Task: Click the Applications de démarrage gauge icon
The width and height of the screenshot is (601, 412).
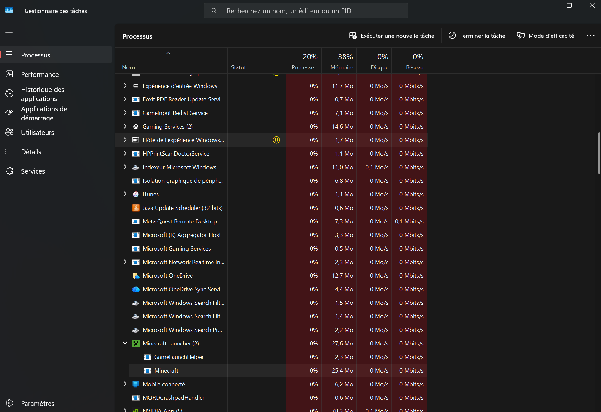Action: click(x=9, y=113)
